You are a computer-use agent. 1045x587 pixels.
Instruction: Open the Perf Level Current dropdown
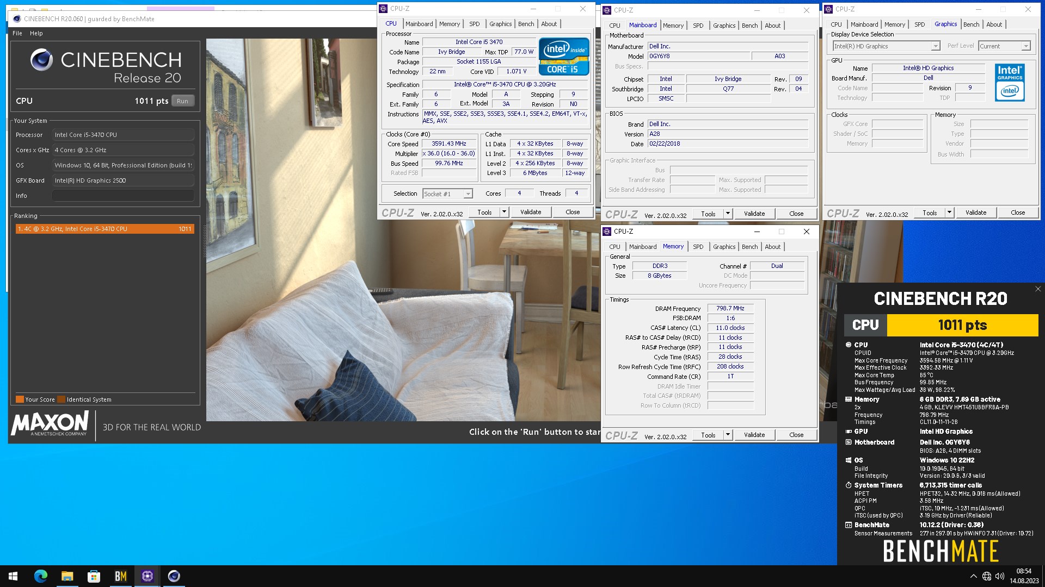coord(1025,46)
